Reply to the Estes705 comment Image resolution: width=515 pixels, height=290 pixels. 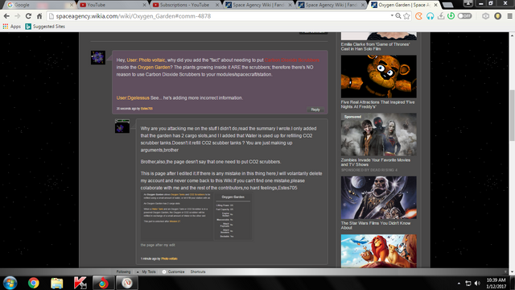pyautogui.click(x=315, y=110)
